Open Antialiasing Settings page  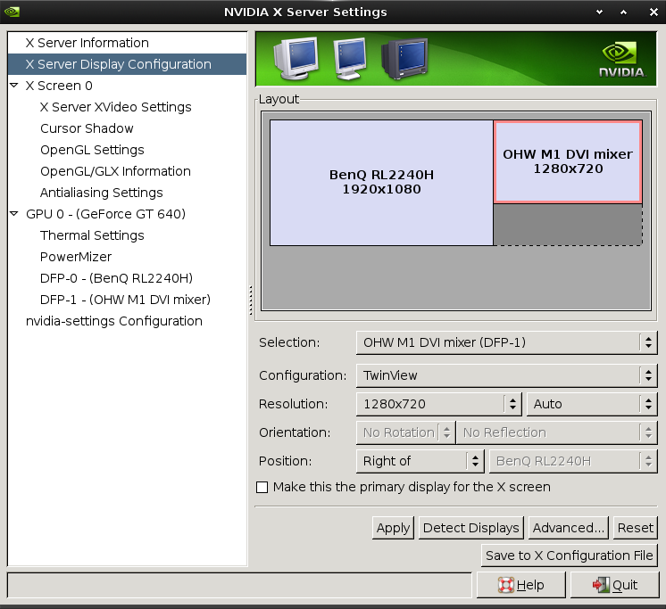tap(102, 193)
